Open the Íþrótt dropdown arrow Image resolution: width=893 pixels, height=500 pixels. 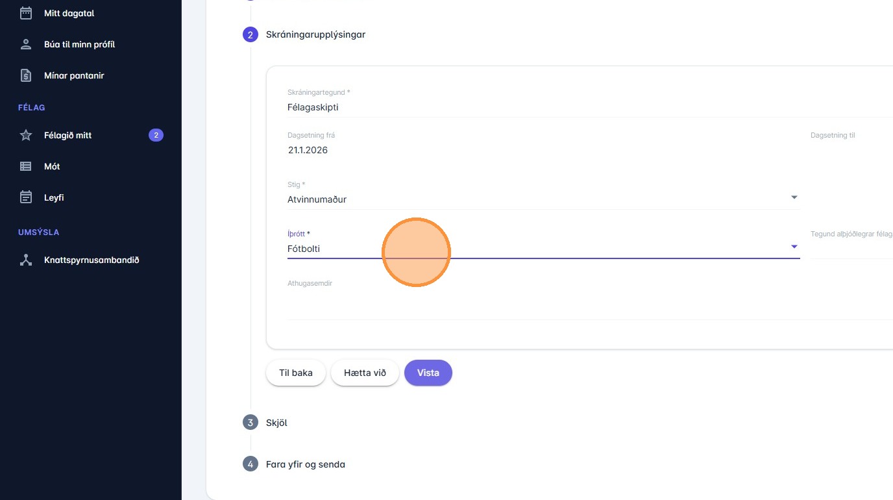tap(794, 247)
